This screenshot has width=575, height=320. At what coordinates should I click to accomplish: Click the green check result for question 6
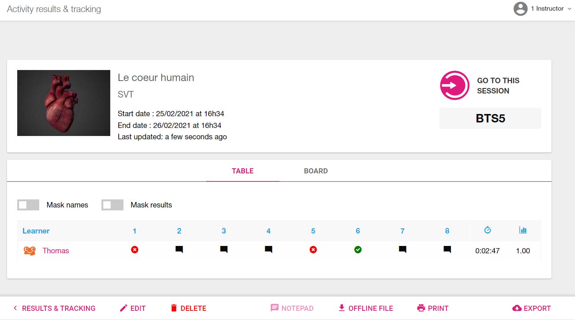click(358, 250)
